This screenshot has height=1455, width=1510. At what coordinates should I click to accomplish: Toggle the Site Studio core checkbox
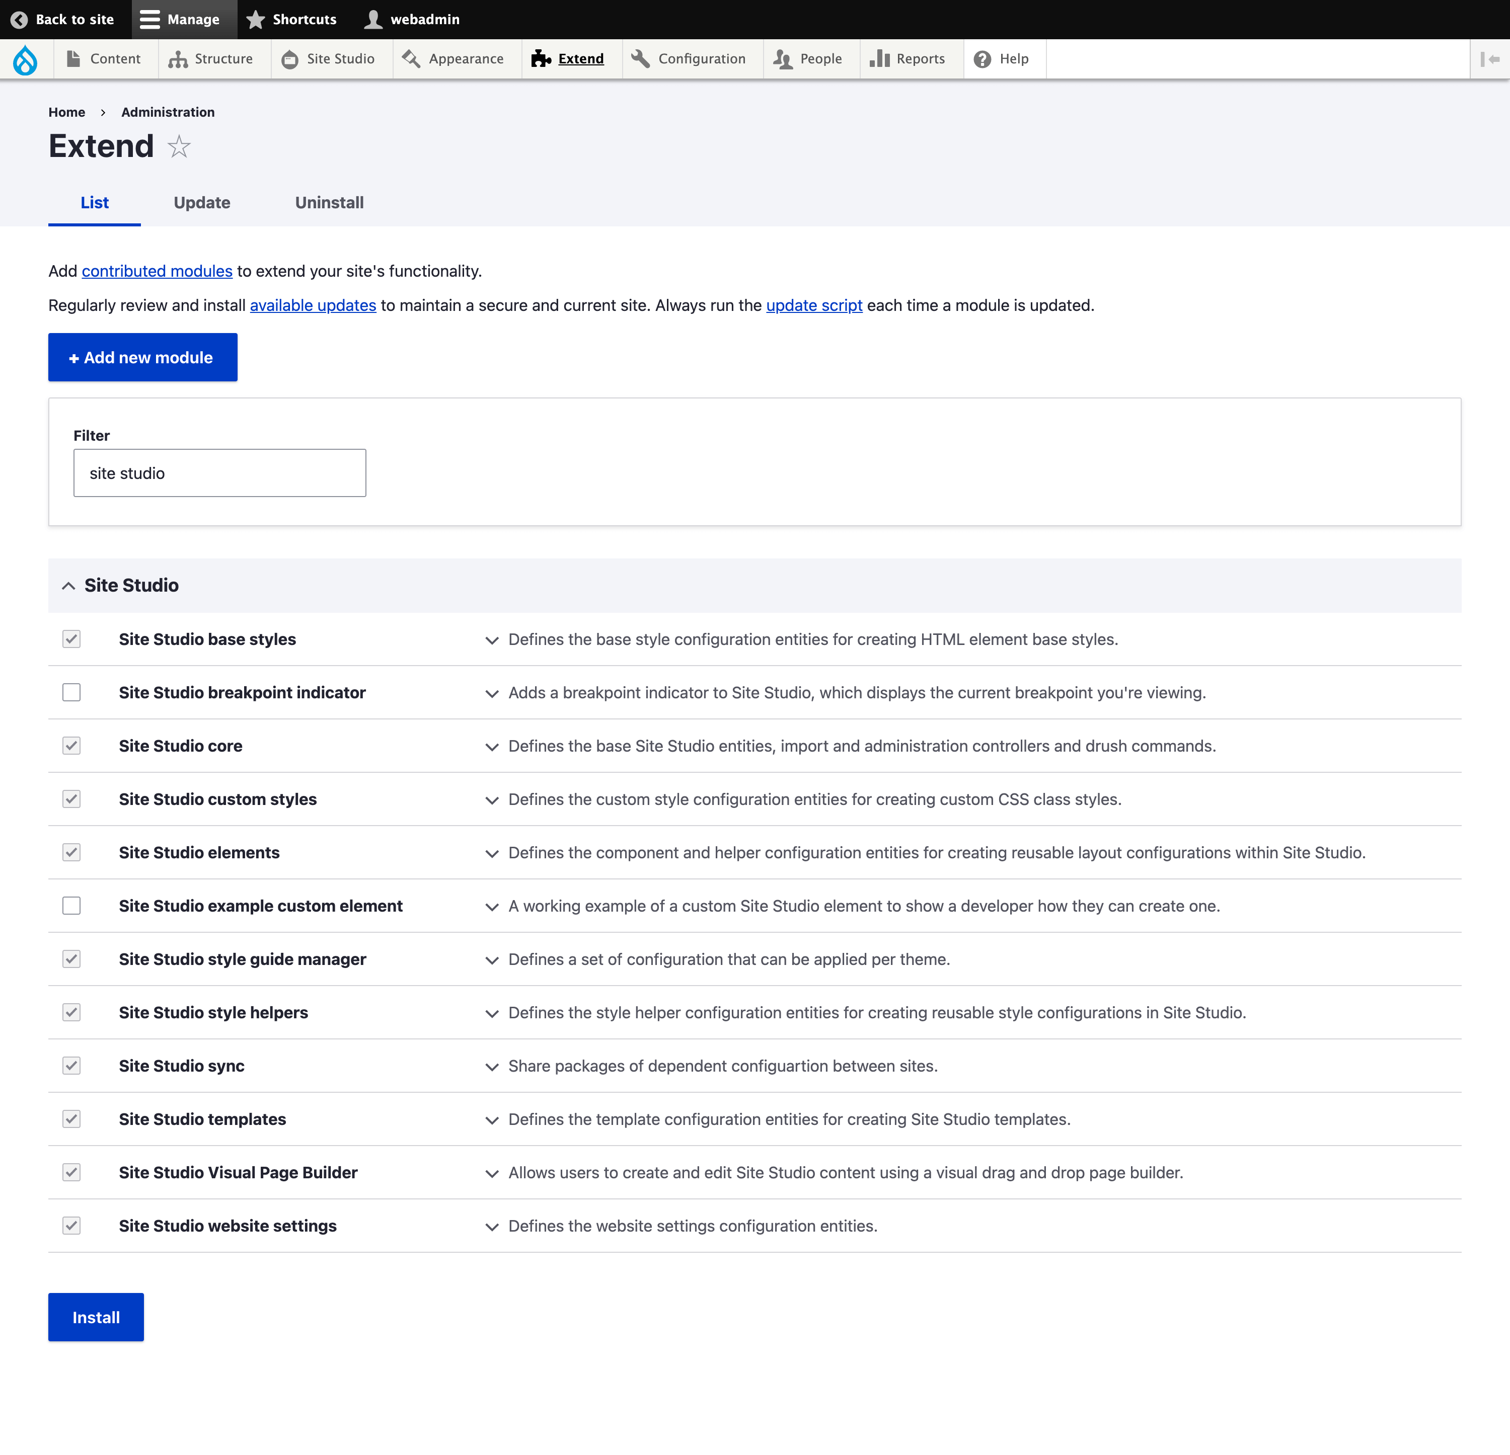(71, 746)
